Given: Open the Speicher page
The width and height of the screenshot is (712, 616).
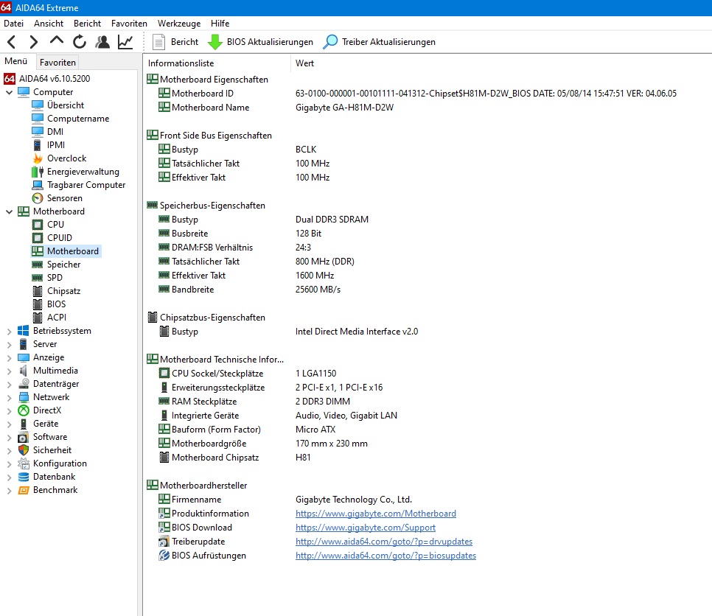Looking at the screenshot, I should [56, 265].
